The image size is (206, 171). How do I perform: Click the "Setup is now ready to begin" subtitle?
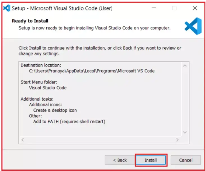pyautogui.click(x=94, y=28)
